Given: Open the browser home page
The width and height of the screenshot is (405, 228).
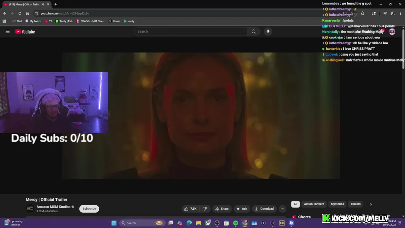Looking at the screenshot, I should click(x=27, y=13).
